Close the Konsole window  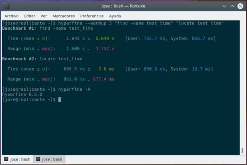tap(241, 6)
